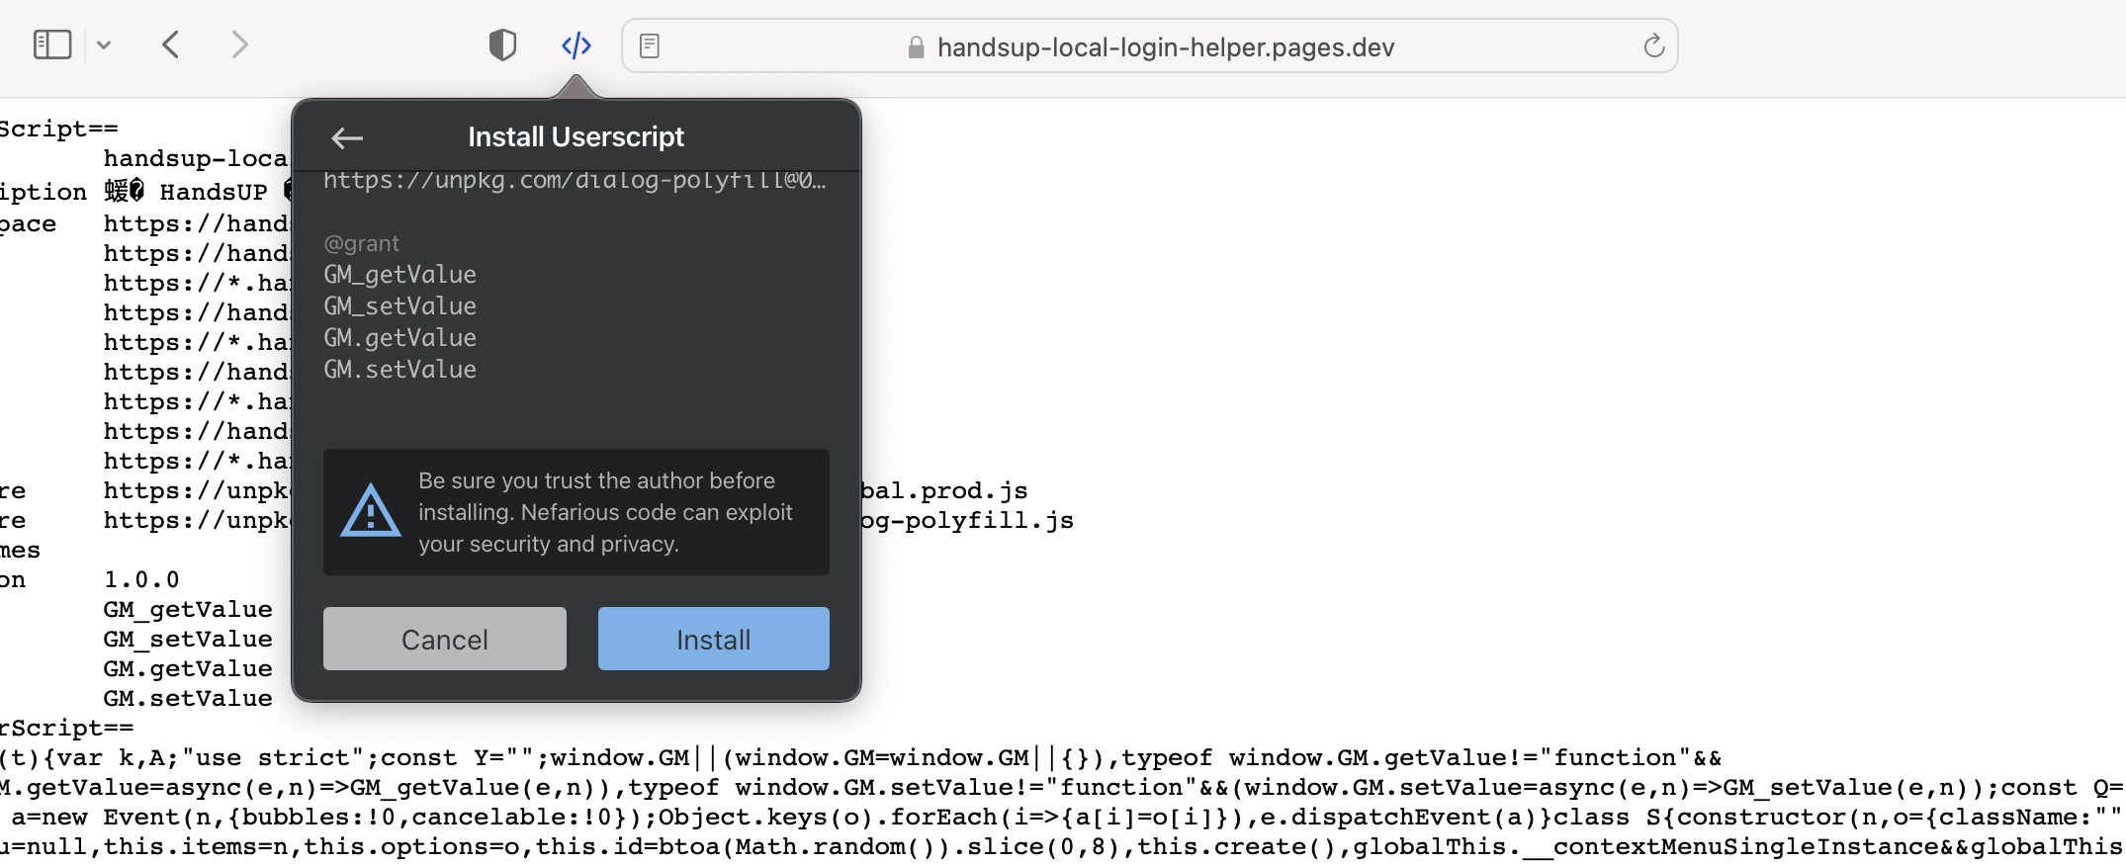Select GM_getValue in the popup grant list
The width and height of the screenshot is (2126, 866).
click(x=399, y=275)
